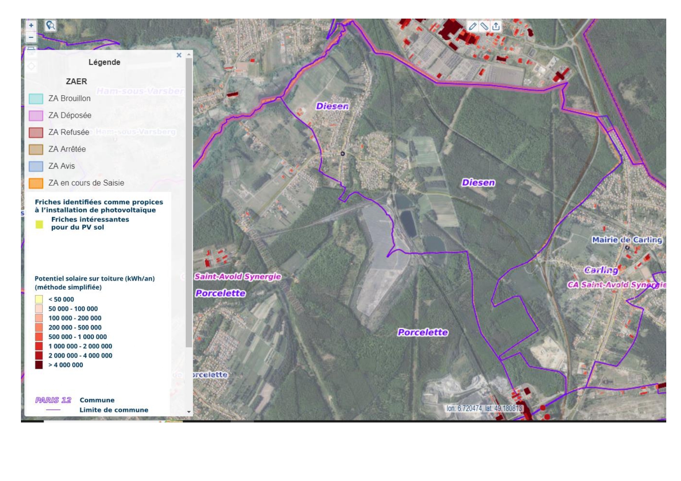Click the lon/lat coordinates readout
Screen dimensions: 681x481
point(484,409)
